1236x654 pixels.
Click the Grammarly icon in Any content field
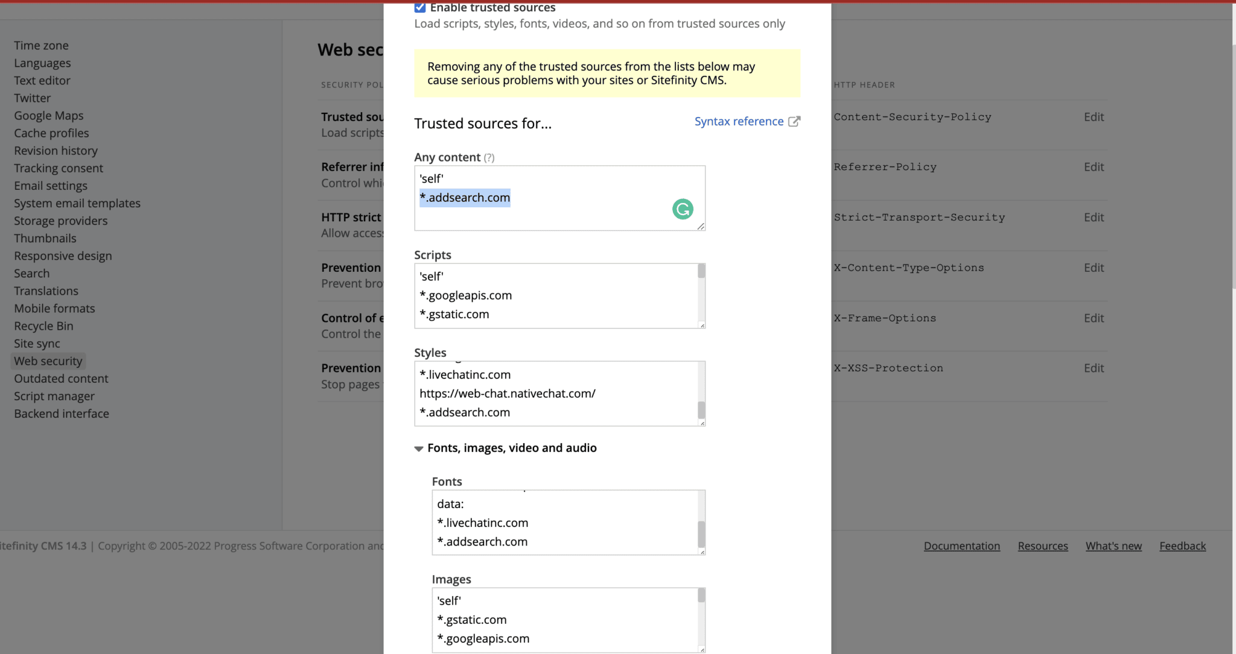pos(683,209)
